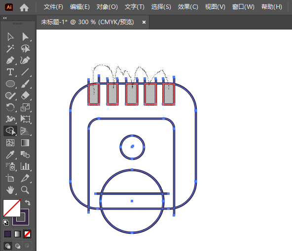
Task: Go to the Home screen
Action: (24, 7)
